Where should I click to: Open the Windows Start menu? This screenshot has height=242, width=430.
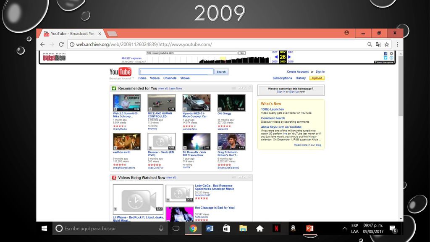pos(44,228)
